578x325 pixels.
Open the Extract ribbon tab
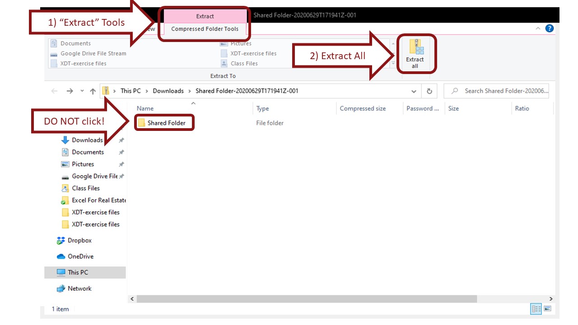tap(205, 16)
